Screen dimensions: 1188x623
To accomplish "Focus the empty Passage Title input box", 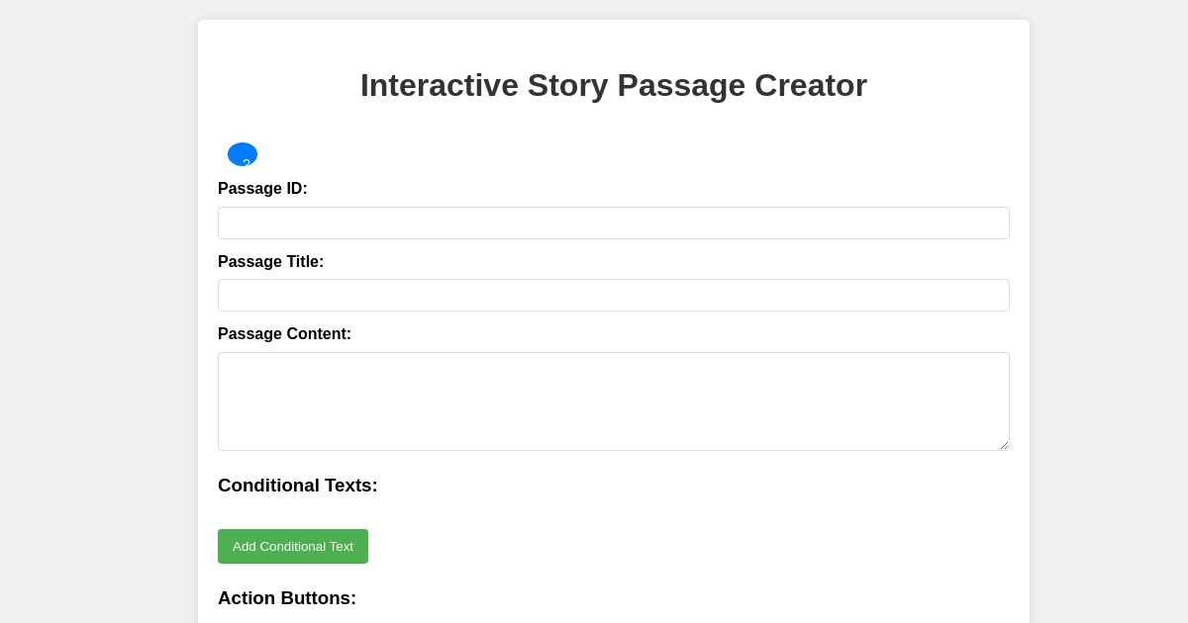I will tap(614, 295).
